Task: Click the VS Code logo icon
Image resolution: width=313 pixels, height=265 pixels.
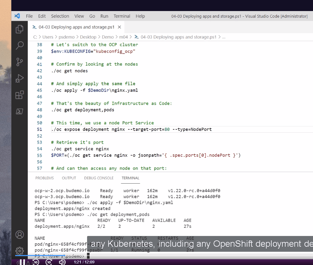Action: tap(17, 16)
